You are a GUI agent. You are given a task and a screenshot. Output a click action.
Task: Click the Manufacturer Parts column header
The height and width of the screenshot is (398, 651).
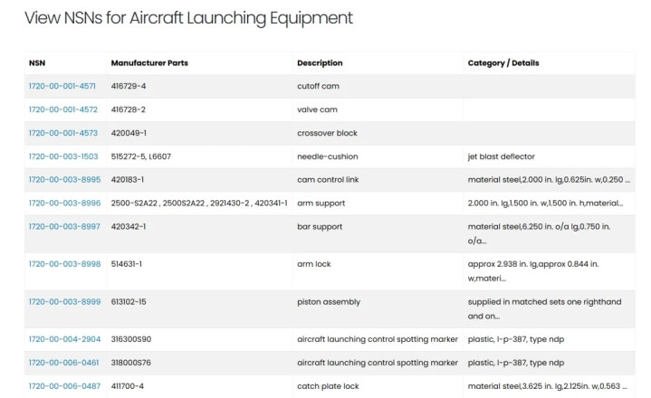[149, 63]
